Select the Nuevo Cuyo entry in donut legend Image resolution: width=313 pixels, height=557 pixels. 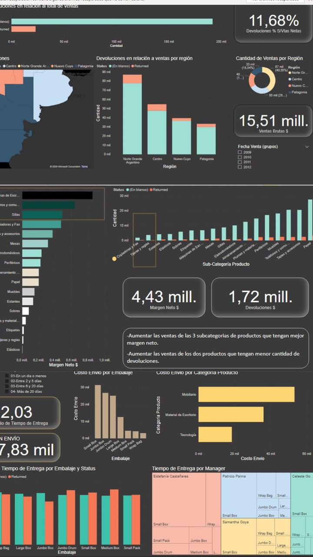coord(290,86)
